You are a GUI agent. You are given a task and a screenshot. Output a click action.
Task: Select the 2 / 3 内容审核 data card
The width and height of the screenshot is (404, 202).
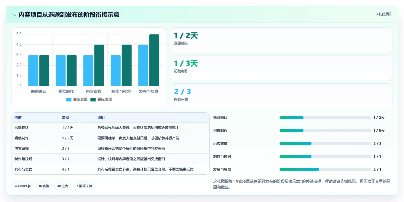(x=281, y=96)
